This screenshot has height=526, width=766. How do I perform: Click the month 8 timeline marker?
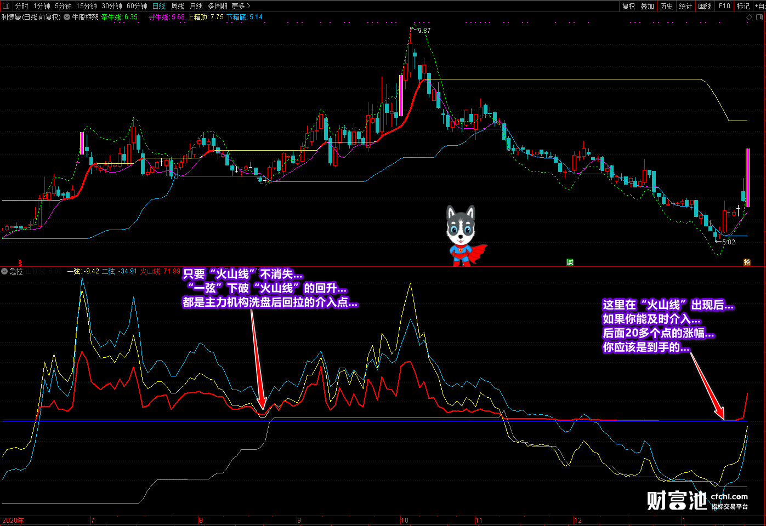(x=201, y=521)
